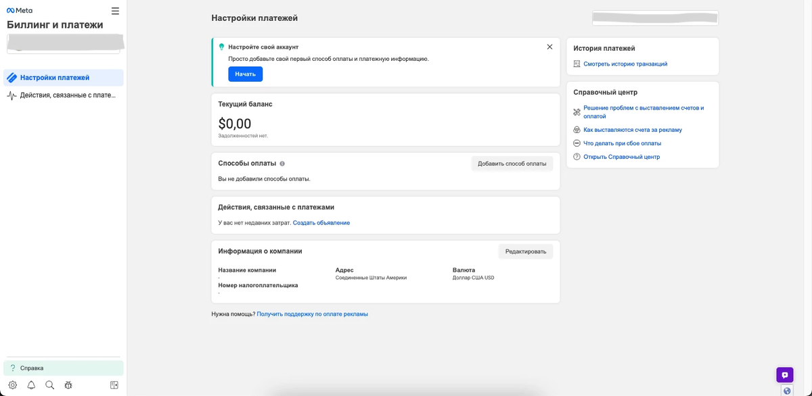812x396 pixels.
Task: Open Смотреть историю транзакций link
Action: (x=625, y=64)
